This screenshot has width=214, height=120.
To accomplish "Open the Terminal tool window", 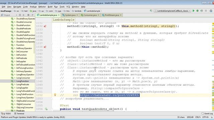I will 19,113.
